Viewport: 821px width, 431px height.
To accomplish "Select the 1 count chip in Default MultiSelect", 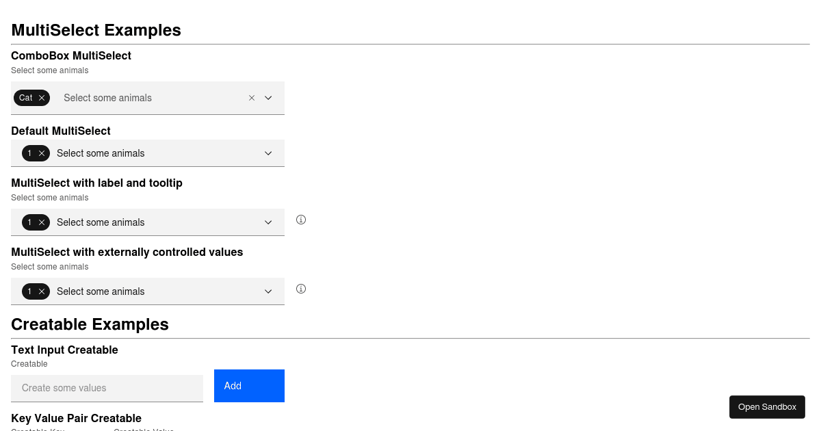I will [30, 153].
